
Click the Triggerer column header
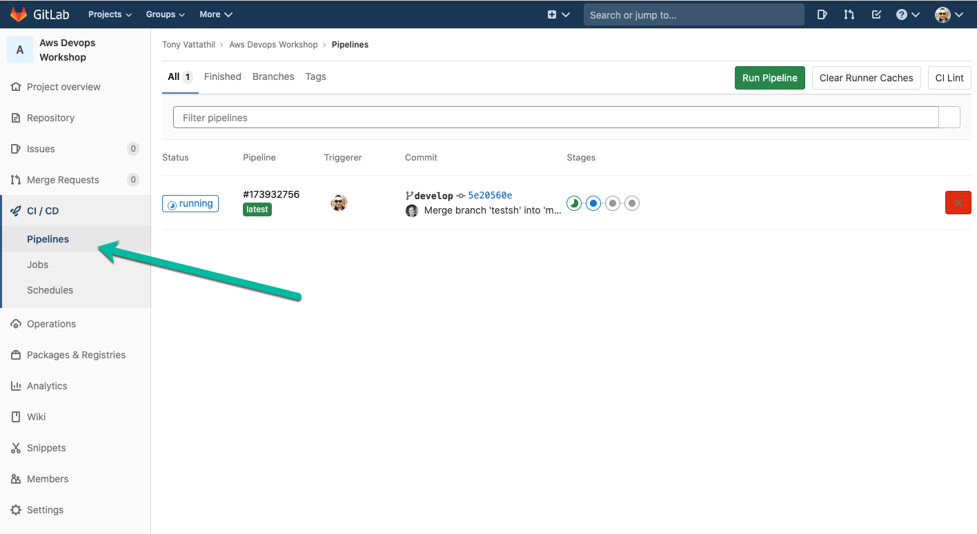click(x=343, y=158)
